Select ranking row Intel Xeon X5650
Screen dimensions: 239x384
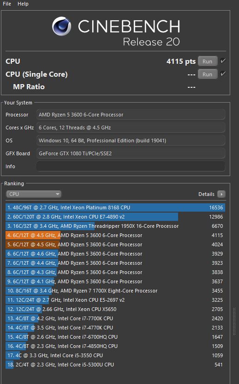(115, 309)
